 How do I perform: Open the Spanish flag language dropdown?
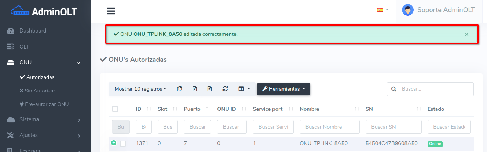tap(382, 10)
